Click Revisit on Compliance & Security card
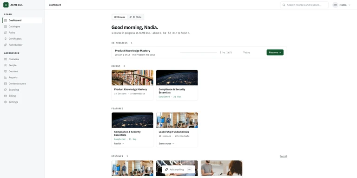357x178 pixels. 119,144
